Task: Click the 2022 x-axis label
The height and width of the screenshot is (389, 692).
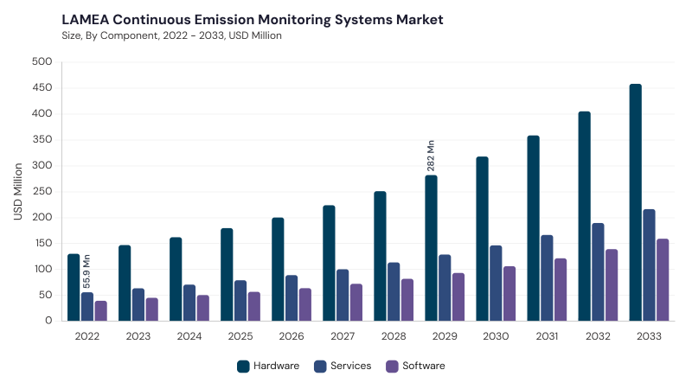Action: [x=87, y=336]
